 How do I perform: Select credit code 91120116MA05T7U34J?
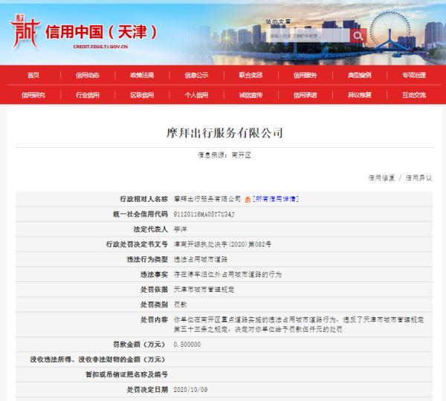[204, 215]
